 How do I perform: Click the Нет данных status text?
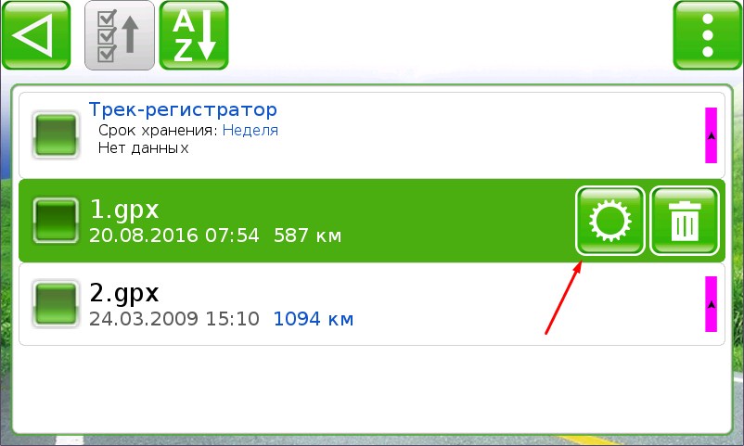[143, 148]
